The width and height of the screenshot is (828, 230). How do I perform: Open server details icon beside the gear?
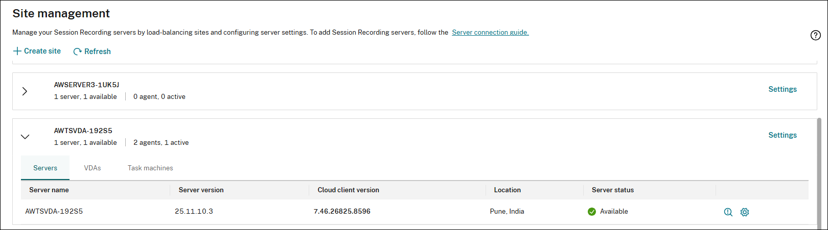point(728,212)
